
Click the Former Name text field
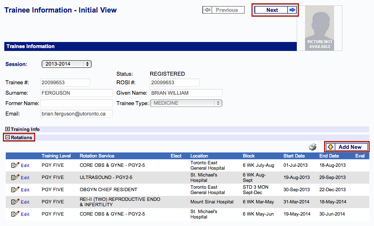(x=76, y=103)
